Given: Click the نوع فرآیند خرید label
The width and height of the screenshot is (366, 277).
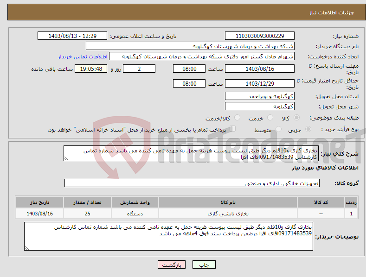Looking at the screenshot, I should pyautogui.click(x=340, y=129).
